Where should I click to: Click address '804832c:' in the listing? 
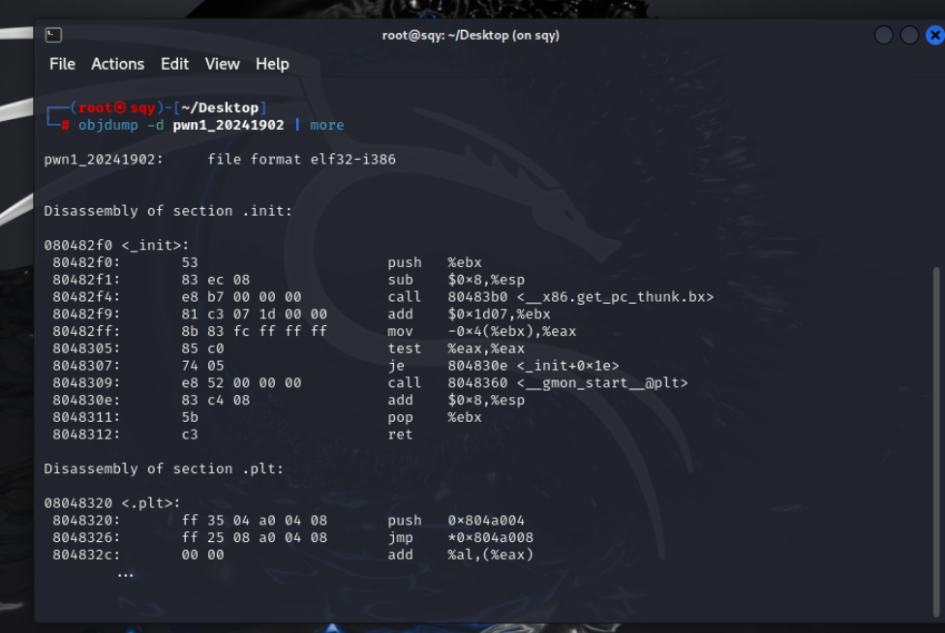(86, 555)
